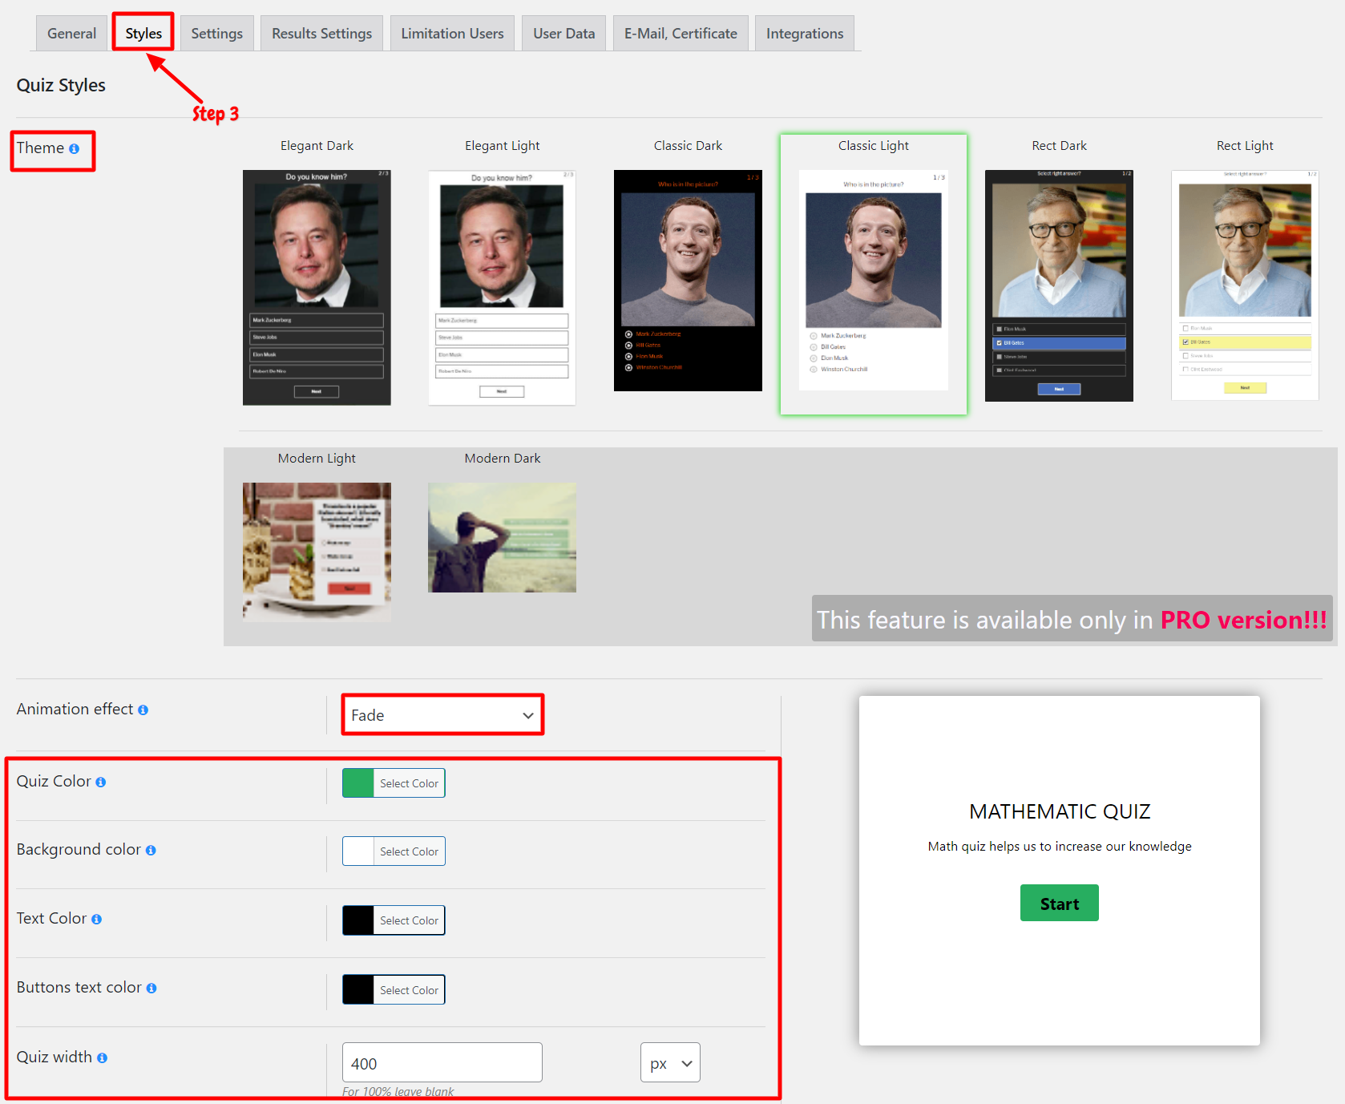Click the Quiz Styles heading
The height and width of the screenshot is (1104, 1345).
(61, 85)
